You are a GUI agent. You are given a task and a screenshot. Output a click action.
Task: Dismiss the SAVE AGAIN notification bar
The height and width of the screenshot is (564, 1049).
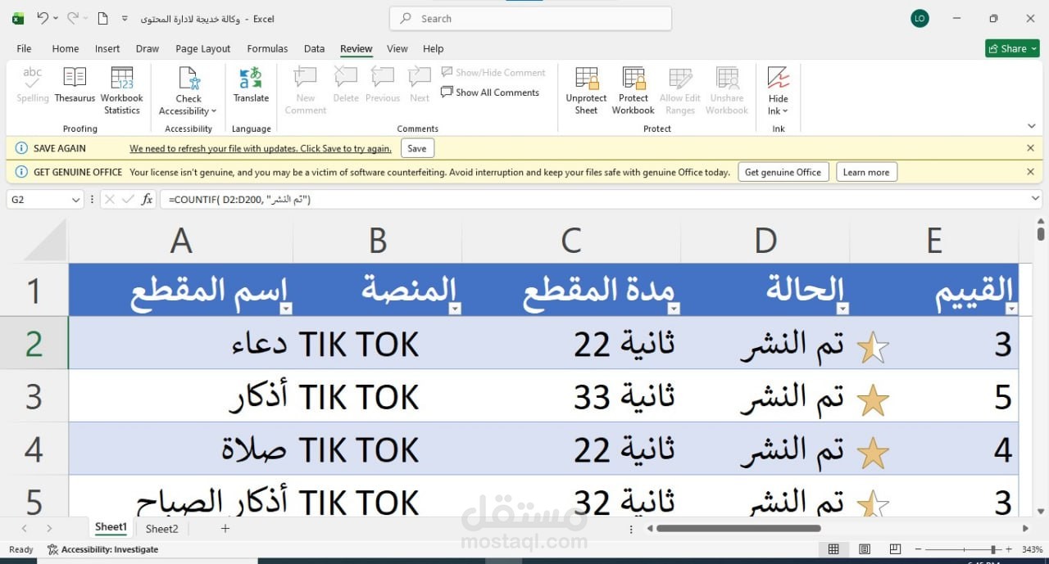pos(1030,148)
